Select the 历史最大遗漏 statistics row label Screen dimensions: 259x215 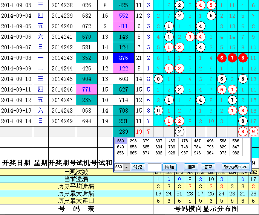coord(76,194)
